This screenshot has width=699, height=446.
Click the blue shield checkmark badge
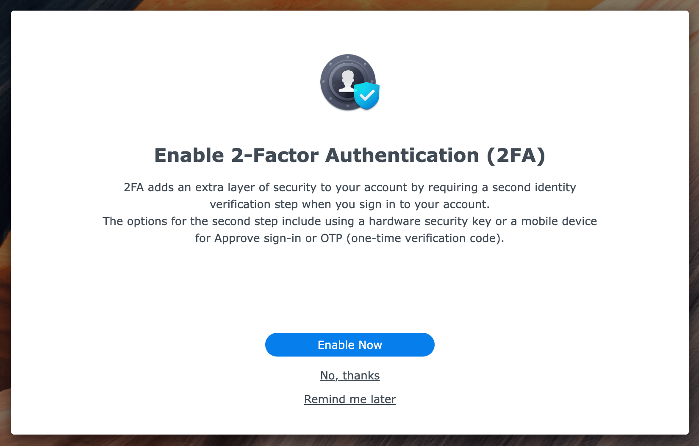click(366, 95)
